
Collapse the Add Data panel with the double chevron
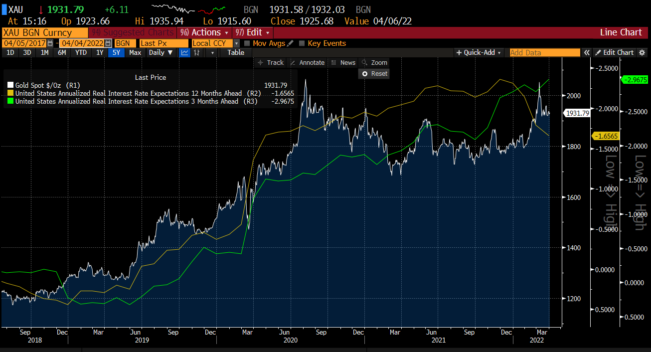click(587, 52)
